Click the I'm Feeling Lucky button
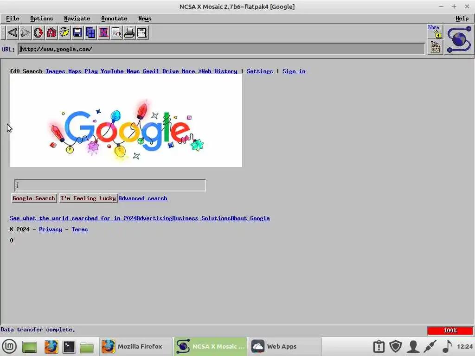This screenshot has width=475, height=356. [88, 198]
